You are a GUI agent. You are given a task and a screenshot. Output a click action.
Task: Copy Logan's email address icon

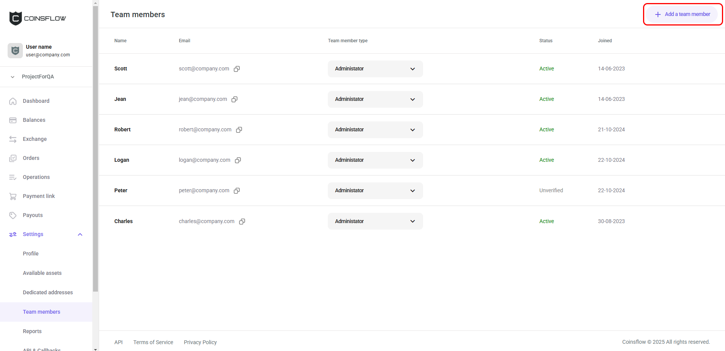238,160
